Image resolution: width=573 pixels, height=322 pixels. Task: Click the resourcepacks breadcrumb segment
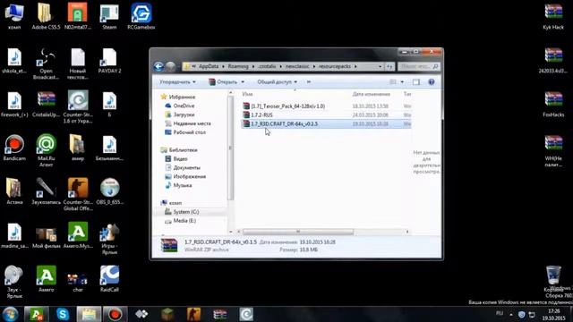[x=334, y=66]
